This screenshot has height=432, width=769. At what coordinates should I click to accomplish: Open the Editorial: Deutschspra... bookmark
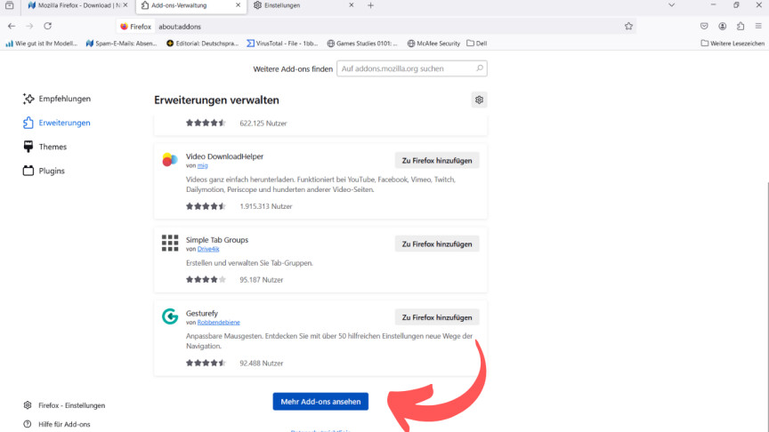click(202, 43)
